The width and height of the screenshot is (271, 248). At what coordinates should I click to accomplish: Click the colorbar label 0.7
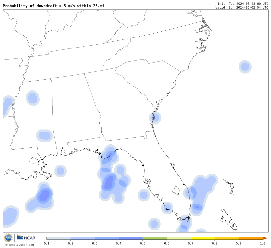point(191,243)
